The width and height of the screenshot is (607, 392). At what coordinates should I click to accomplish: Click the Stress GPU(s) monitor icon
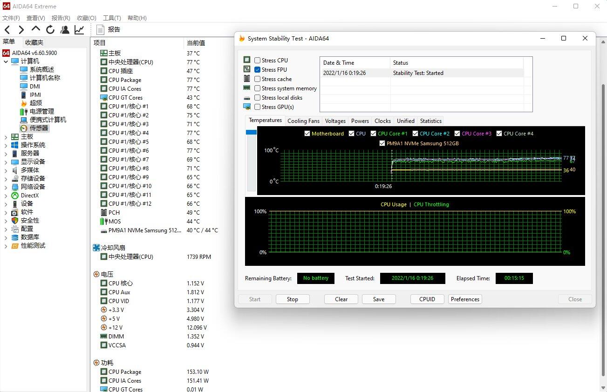[247, 107]
